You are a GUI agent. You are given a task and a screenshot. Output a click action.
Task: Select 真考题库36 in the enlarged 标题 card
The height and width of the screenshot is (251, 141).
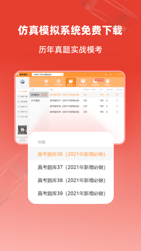tap(71, 154)
